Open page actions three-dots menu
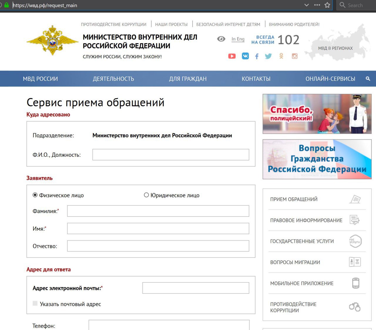376x330 pixels. point(317,5)
